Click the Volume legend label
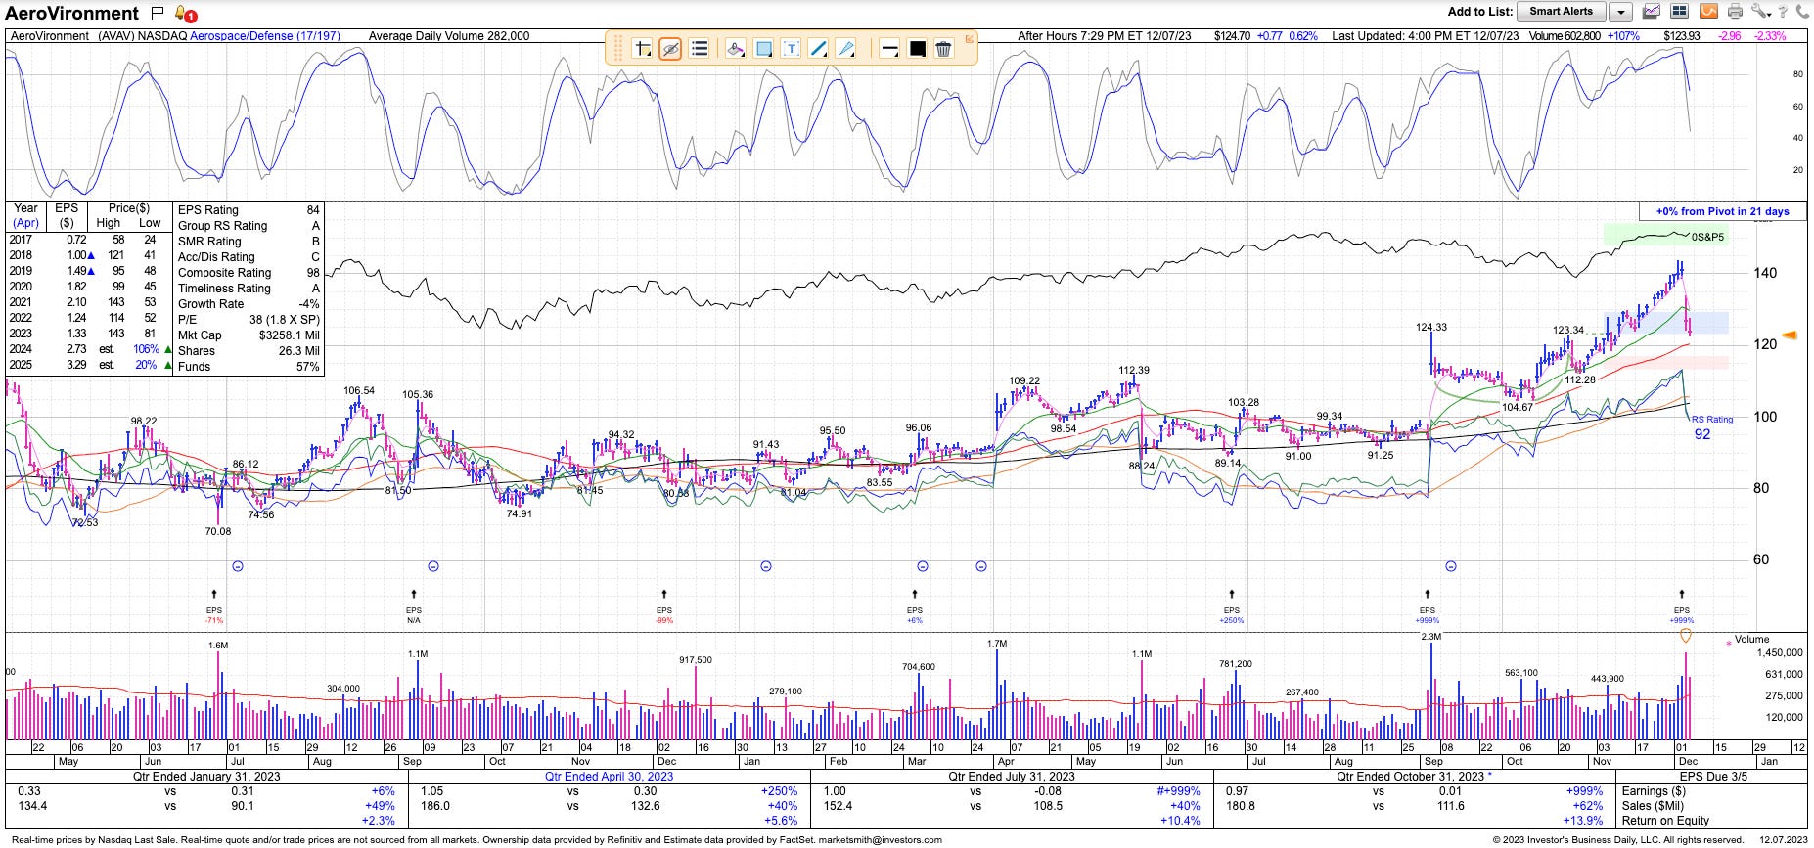The height and width of the screenshot is (848, 1814). click(x=1752, y=639)
